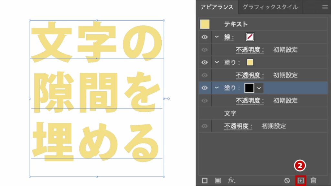The image size is (331, 186).
Task: Open the black fill swatch dropdown arrow
Action: click(x=259, y=88)
